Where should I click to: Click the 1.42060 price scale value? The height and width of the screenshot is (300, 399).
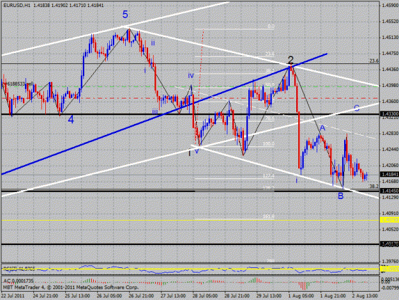tap(390, 166)
